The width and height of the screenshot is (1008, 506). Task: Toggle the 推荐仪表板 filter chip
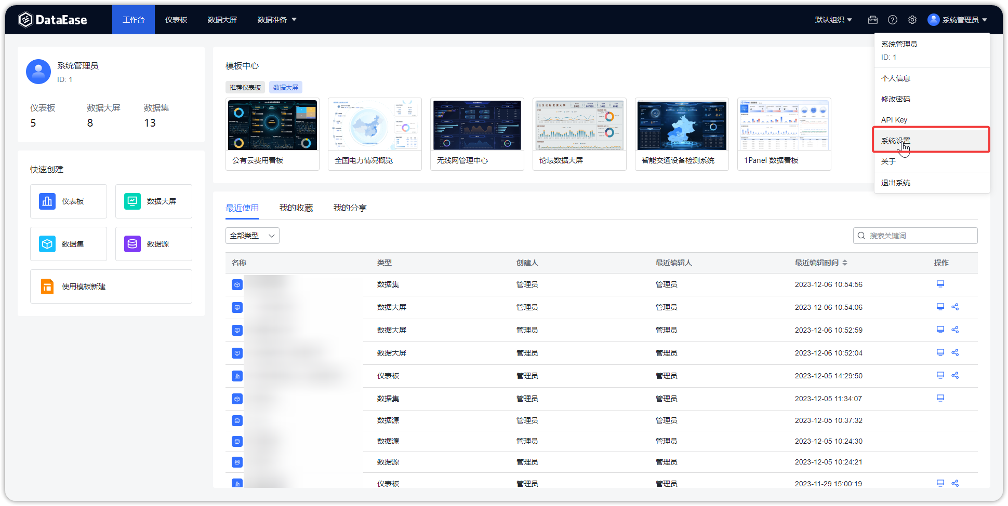245,87
